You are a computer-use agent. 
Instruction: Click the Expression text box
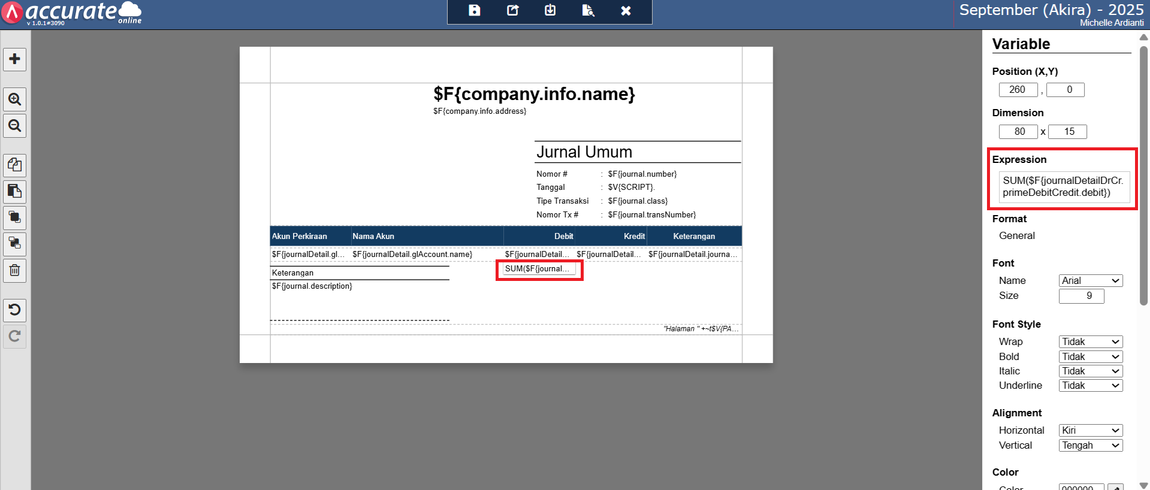click(x=1064, y=187)
